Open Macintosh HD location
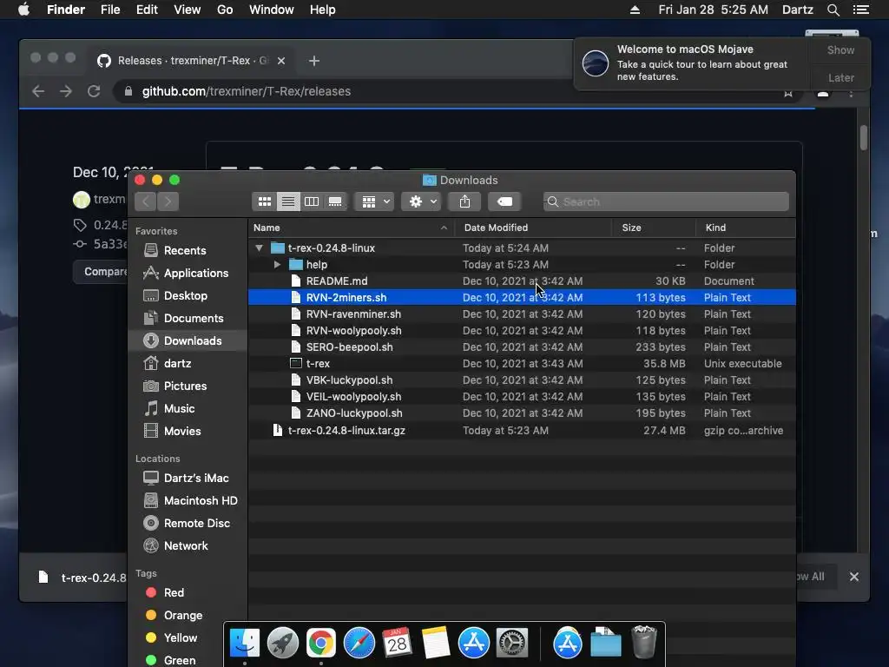This screenshot has width=889, height=667. [x=188, y=500]
